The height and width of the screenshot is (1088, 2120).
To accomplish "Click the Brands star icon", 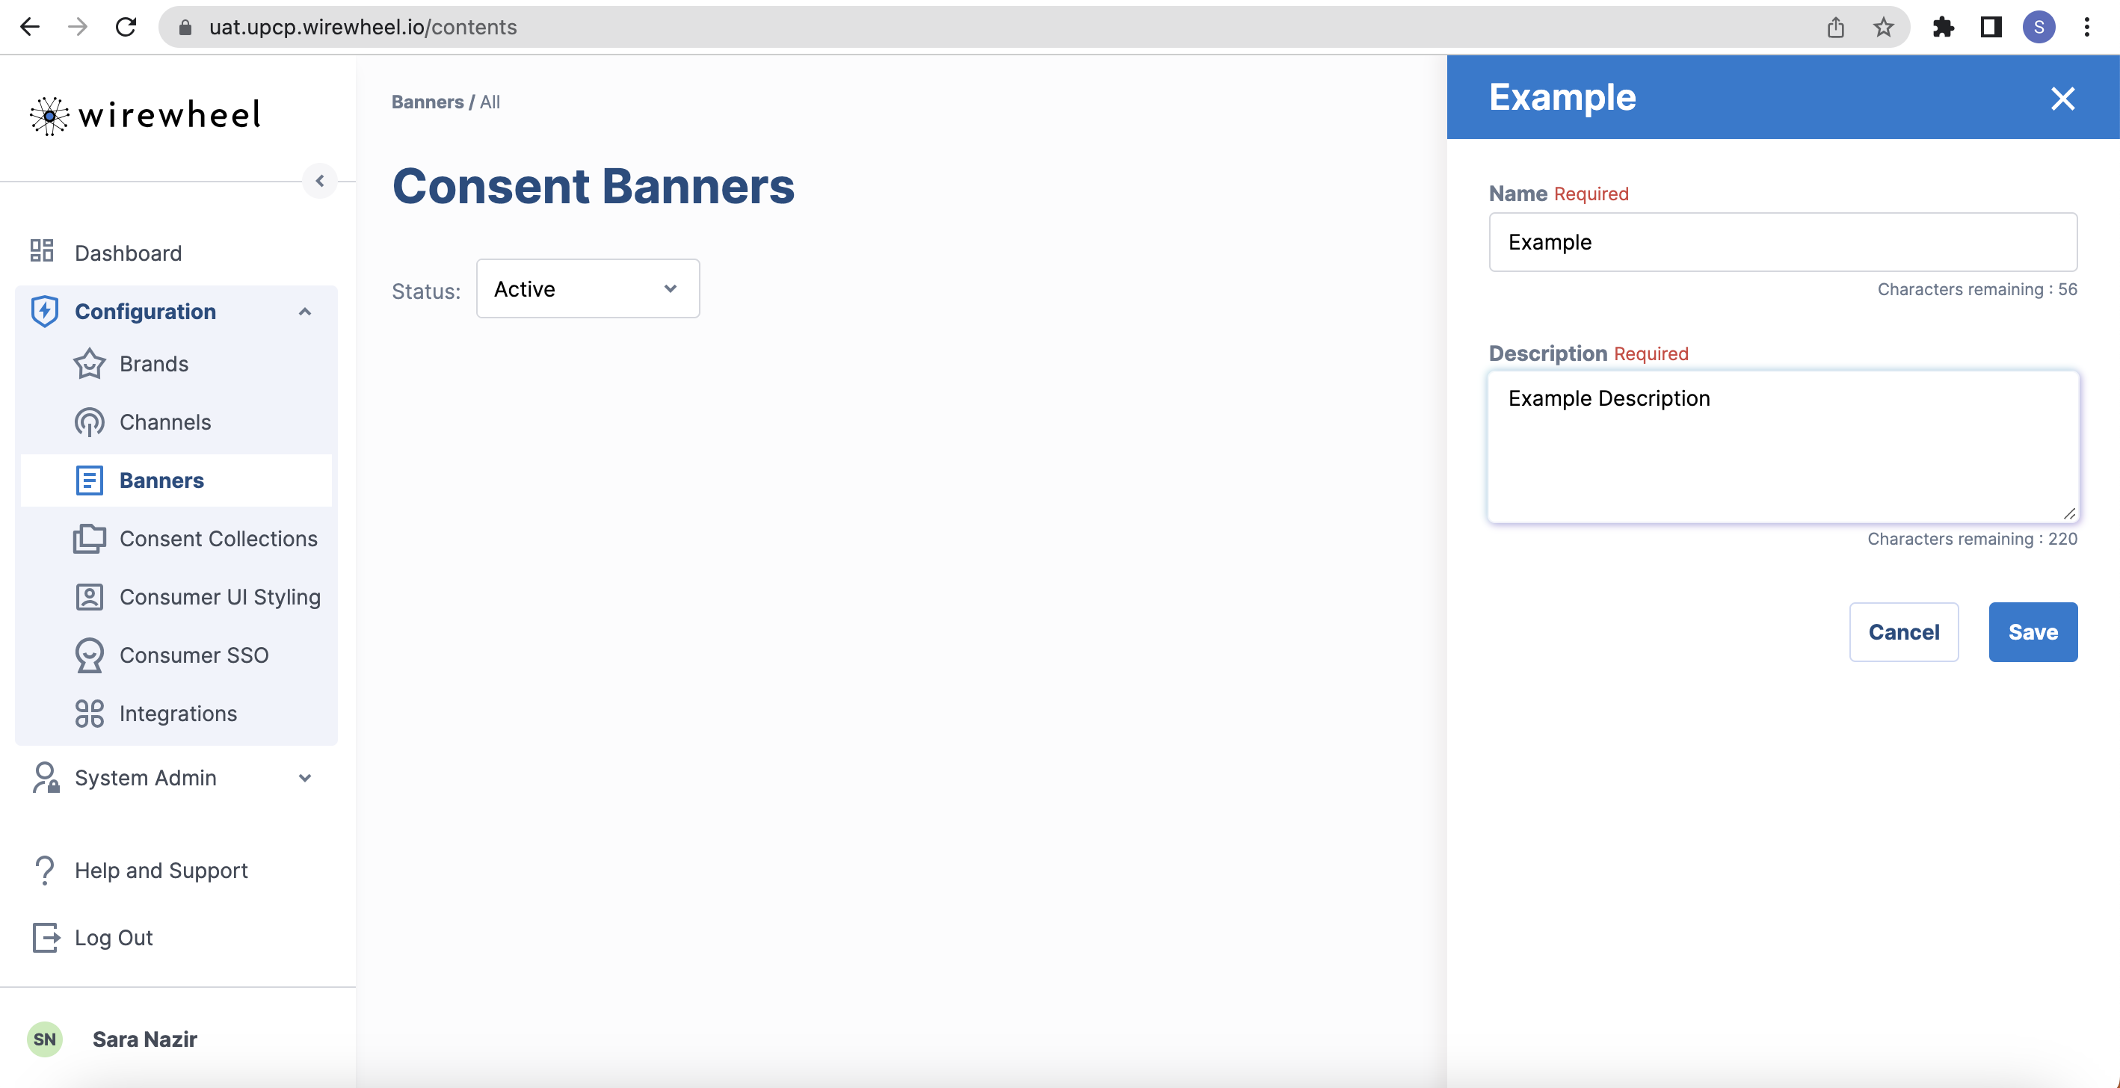I will [x=89, y=363].
